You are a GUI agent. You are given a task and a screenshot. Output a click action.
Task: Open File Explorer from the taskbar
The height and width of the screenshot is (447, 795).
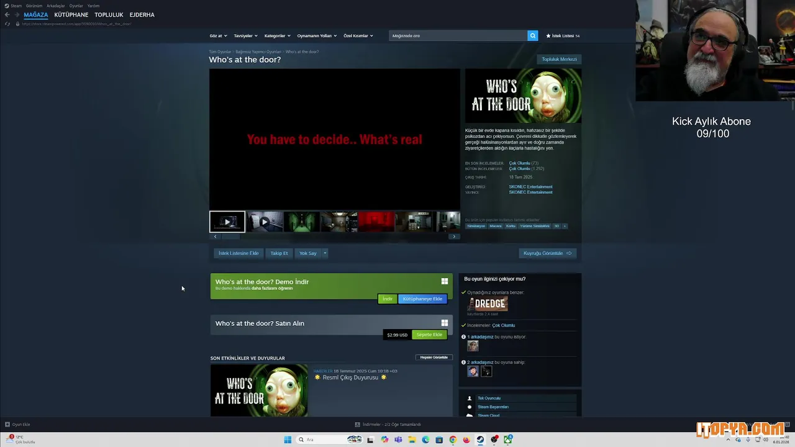coord(412,440)
